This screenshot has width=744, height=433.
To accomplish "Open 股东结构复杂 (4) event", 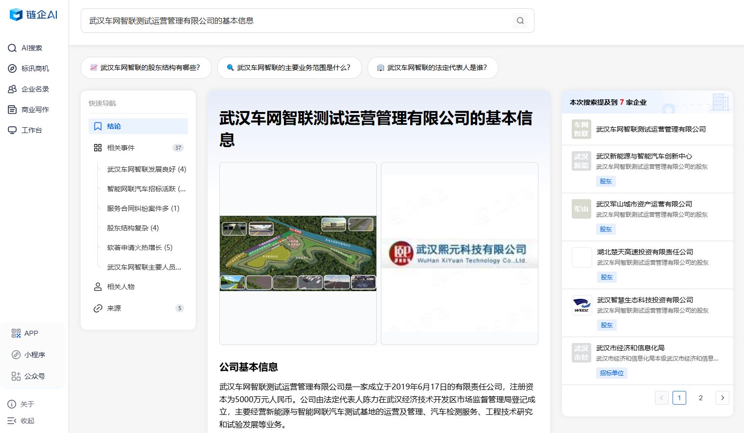I will coord(133,228).
